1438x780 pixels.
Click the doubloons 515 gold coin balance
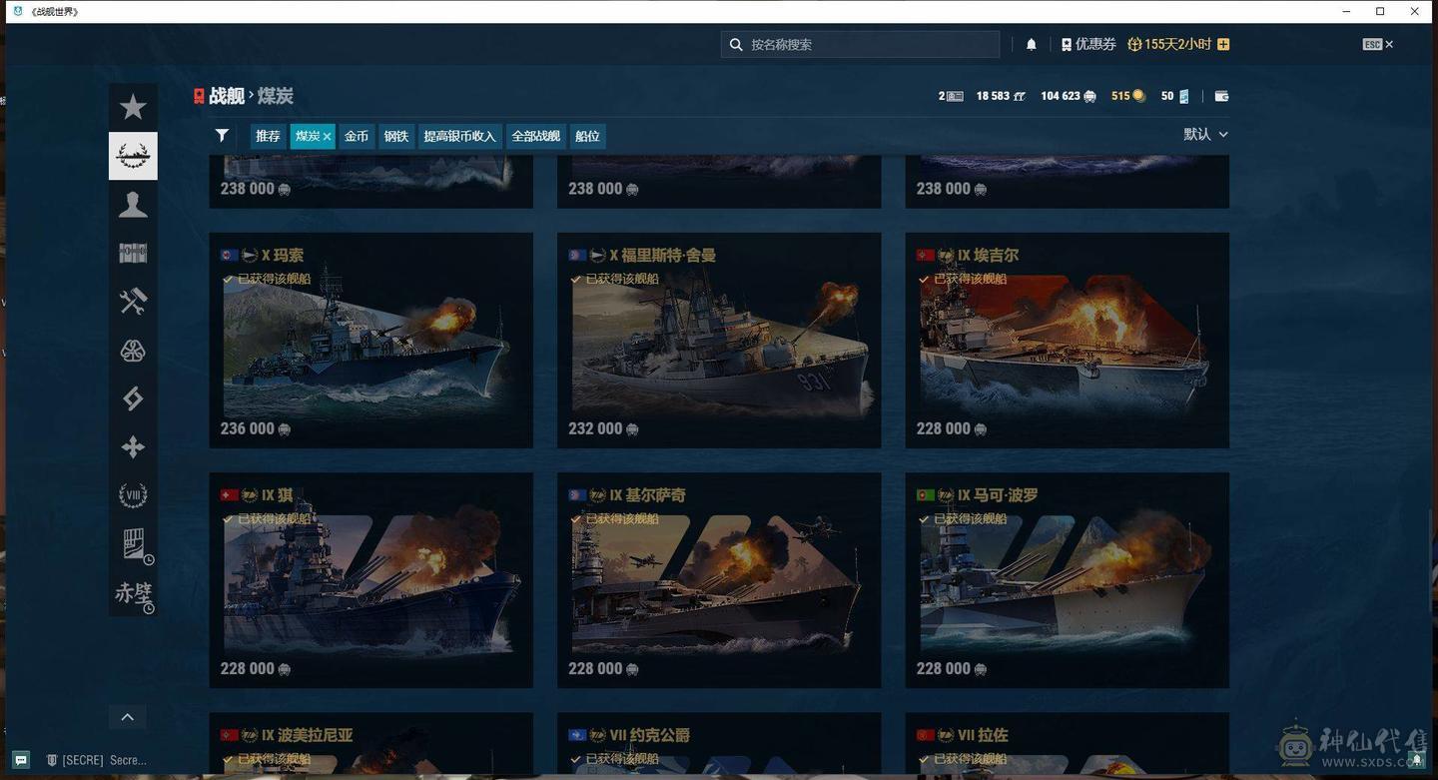pos(1127,96)
